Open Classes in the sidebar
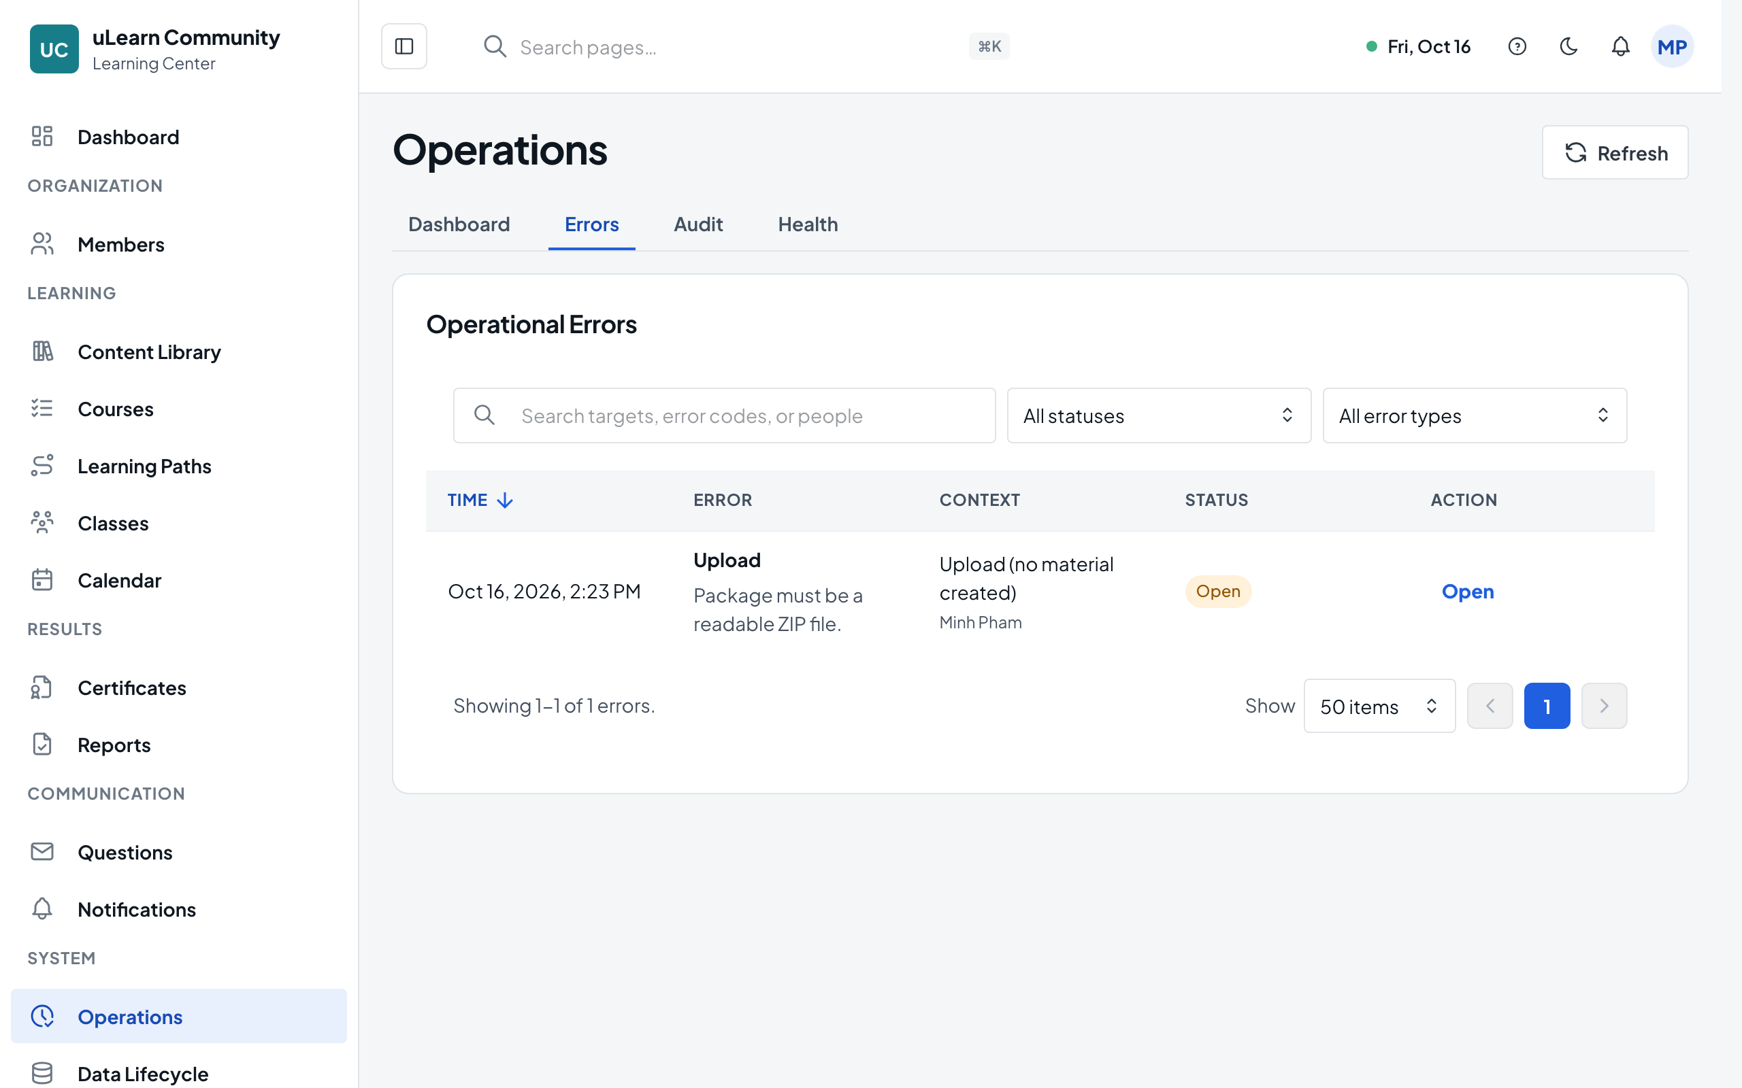1742x1088 pixels. (x=178, y=523)
